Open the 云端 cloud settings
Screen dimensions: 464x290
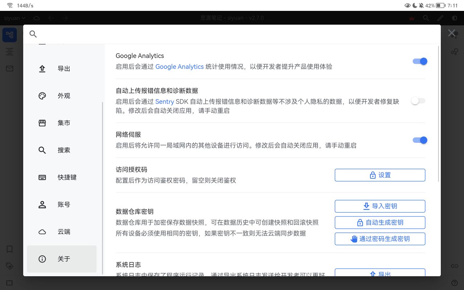click(62, 232)
